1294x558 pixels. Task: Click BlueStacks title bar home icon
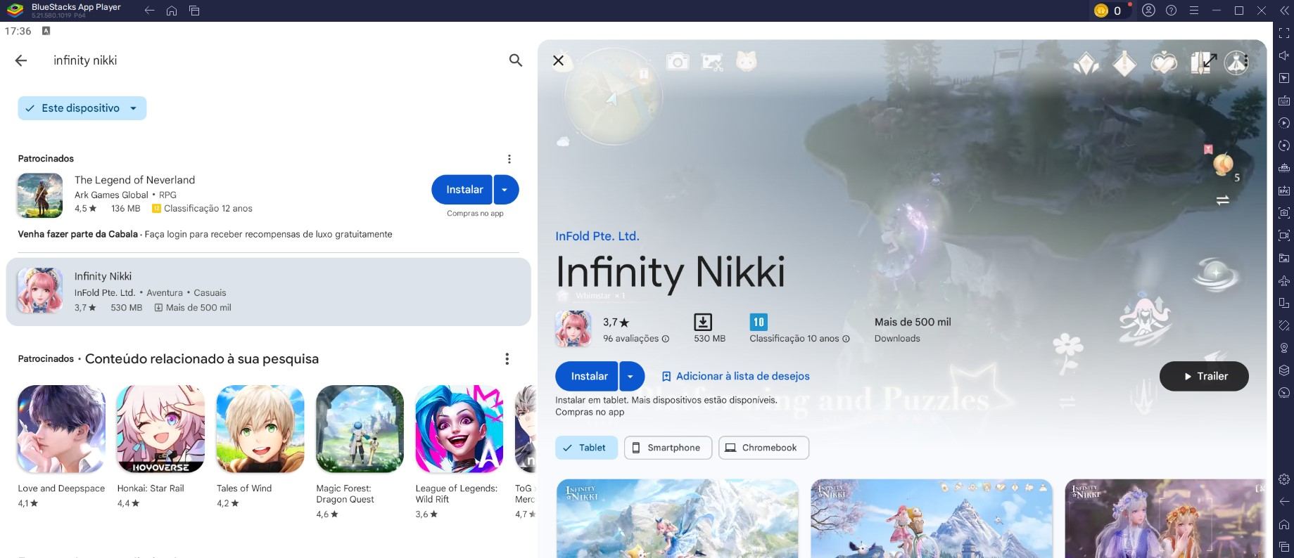172,11
